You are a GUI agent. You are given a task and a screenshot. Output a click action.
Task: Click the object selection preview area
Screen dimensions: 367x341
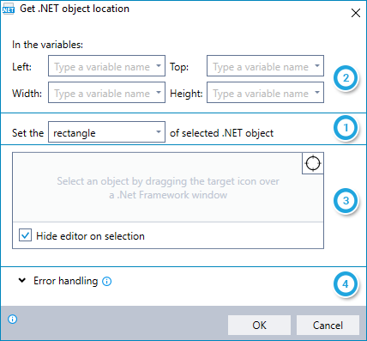(168, 187)
